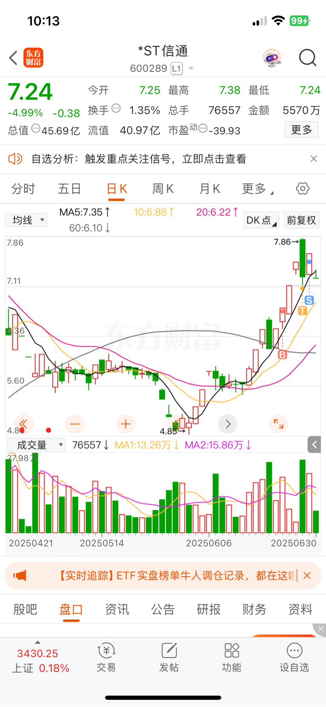Open 财务 tab
The width and height of the screenshot is (326, 707).
coord(254,609)
